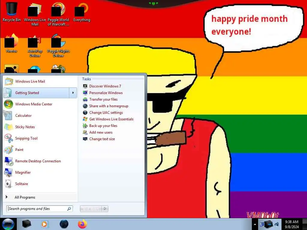This screenshot has height=230, width=307.
Task: Open Firefox from the taskbar
Action: pyautogui.click(x=82, y=224)
